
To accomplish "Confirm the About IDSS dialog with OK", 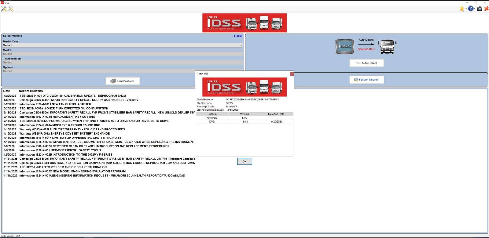I will tap(244, 161).
